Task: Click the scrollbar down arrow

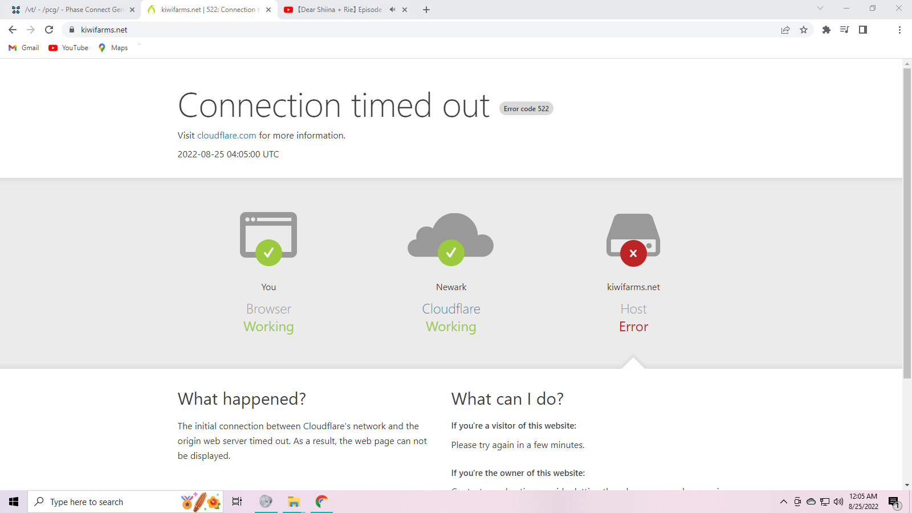Action: coord(907,485)
